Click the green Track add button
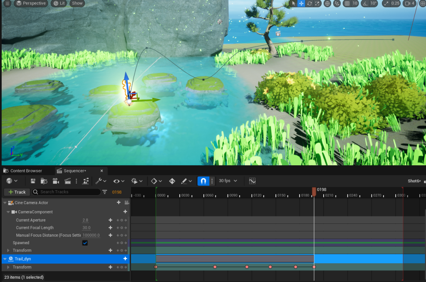426x282 pixels. [17, 192]
